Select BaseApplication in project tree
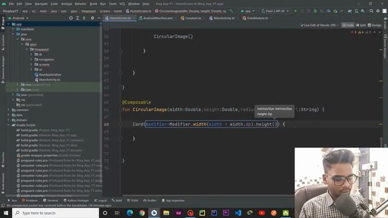Screen dimensions: 388x218 pyautogui.click(x=50, y=74)
